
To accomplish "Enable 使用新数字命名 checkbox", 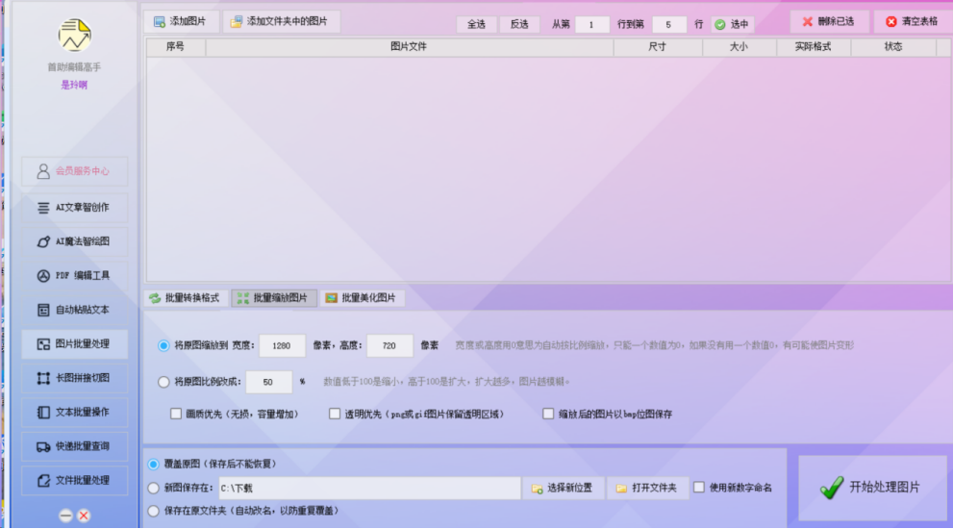I will (x=699, y=487).
